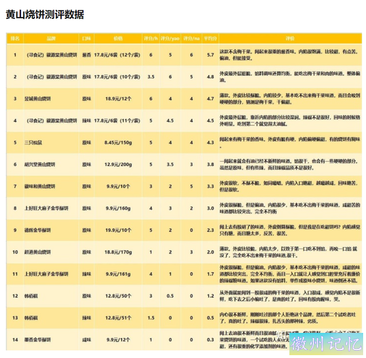Select the price cell "18.8元/170g"
366x358 pixels.
coord(118,252)
